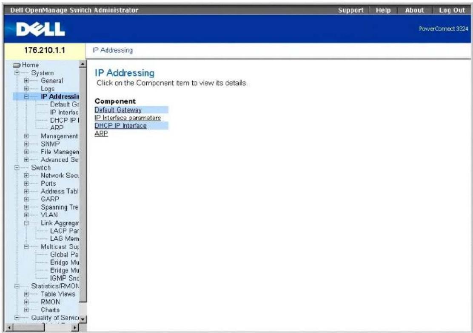Expand the Logs tree node
This screenshot has width=473, height=333.
pos(26,89)
